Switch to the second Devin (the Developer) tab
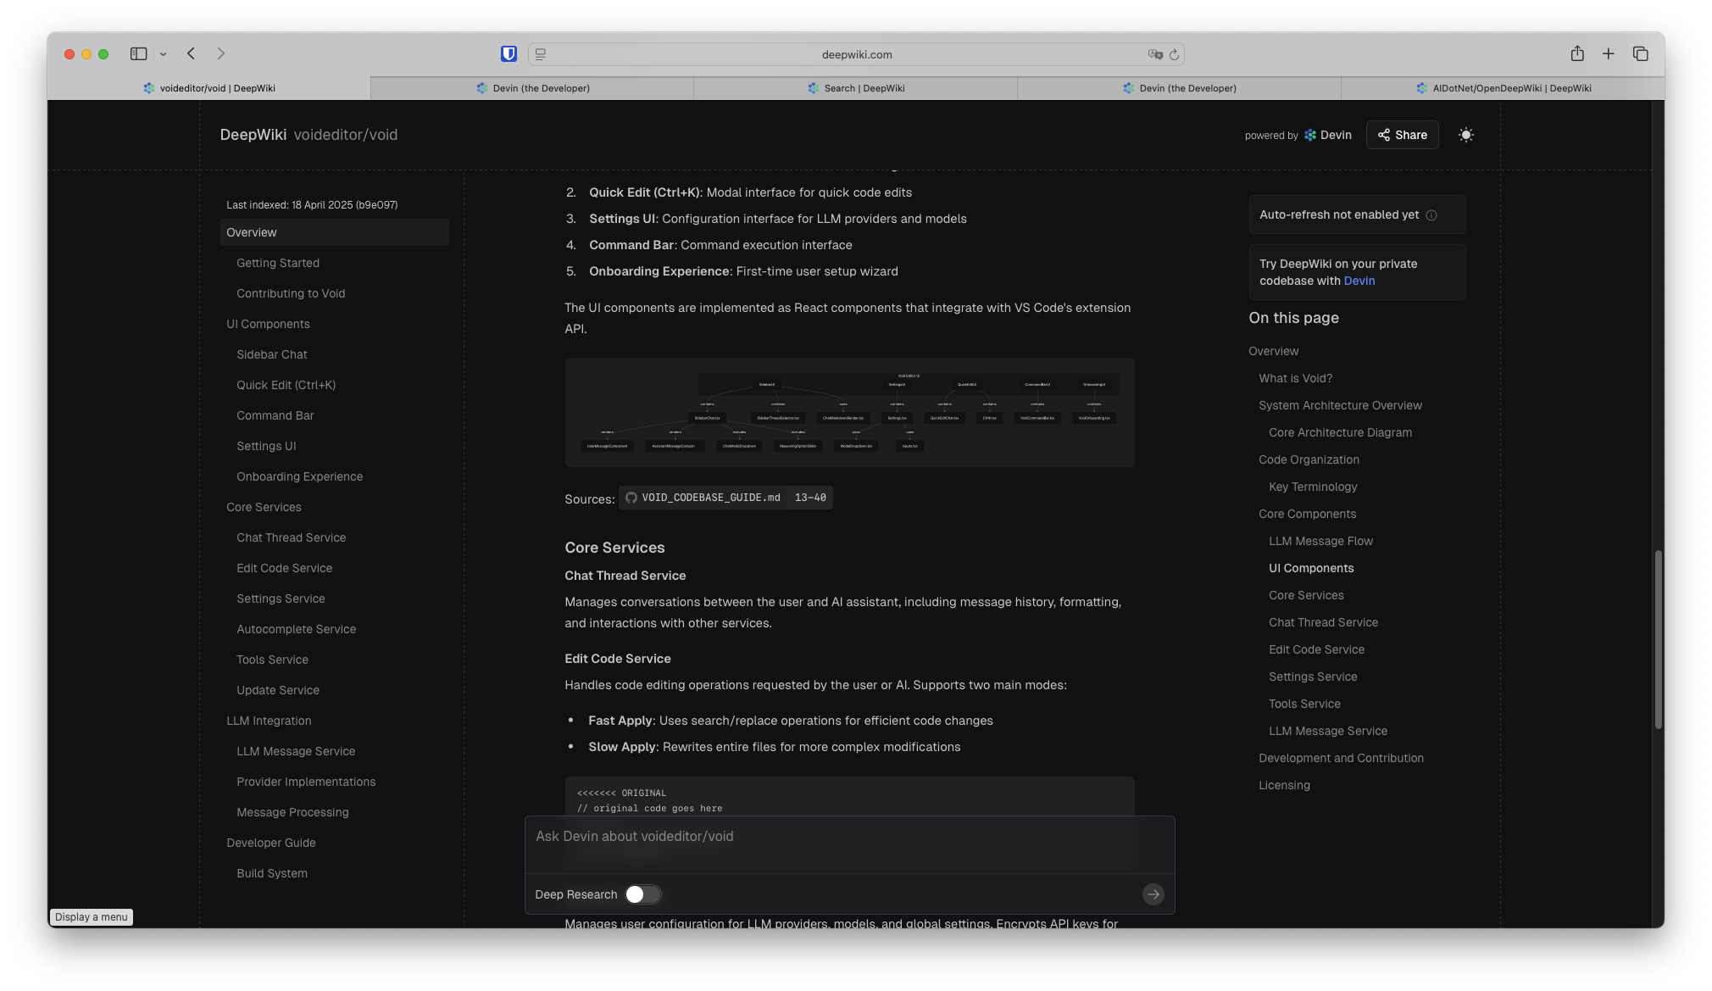 pos(1179,88)
